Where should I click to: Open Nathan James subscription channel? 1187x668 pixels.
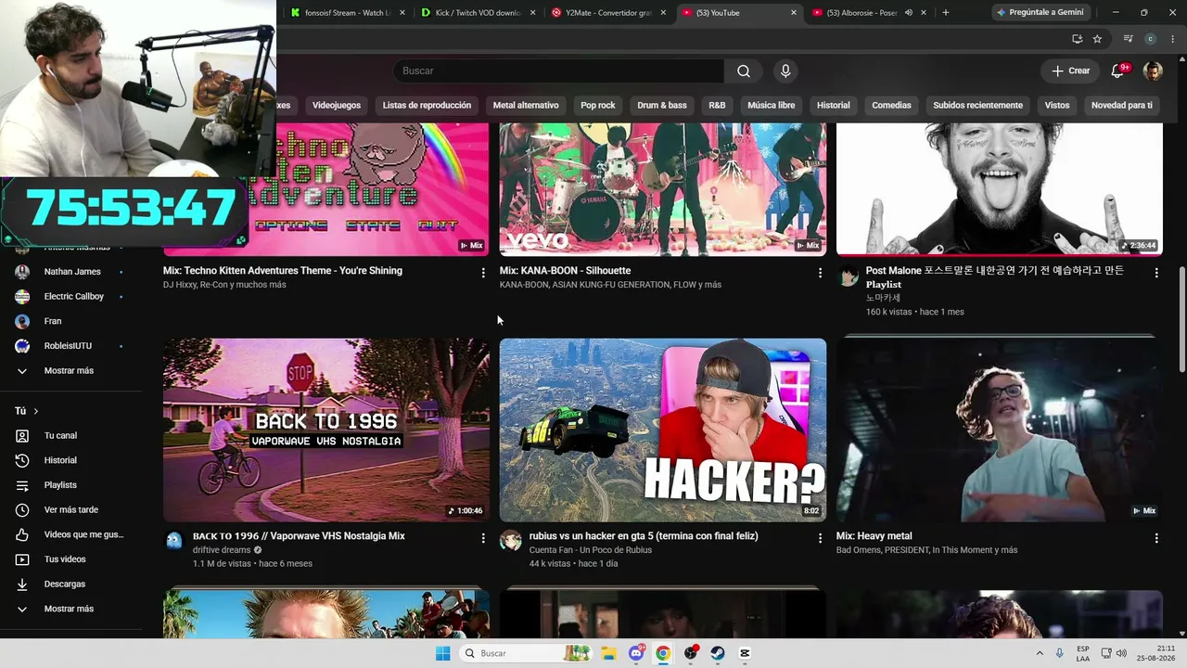point(72,272)
